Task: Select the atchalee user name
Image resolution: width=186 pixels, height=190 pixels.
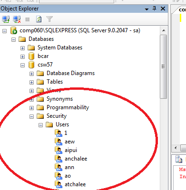Action: click(75, 184)
